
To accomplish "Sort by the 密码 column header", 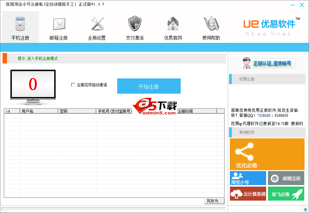I will point(77,111).
